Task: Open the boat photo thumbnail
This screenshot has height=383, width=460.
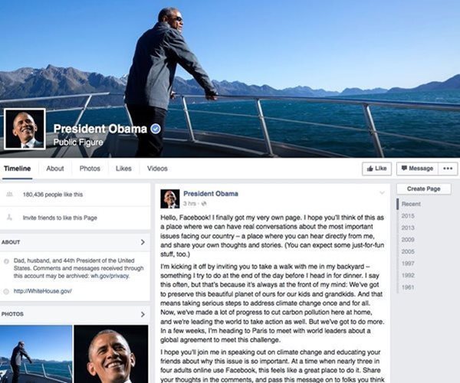Action: click(x=36, y=354)
